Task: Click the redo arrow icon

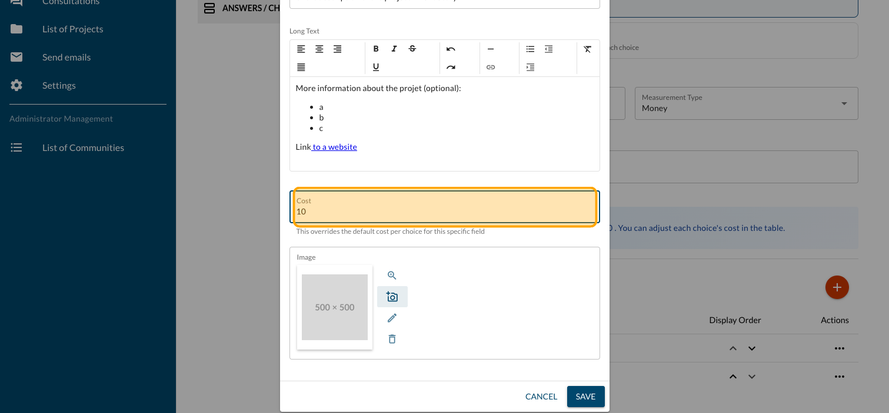Action: pyautogui.click(x=451, y=67)
